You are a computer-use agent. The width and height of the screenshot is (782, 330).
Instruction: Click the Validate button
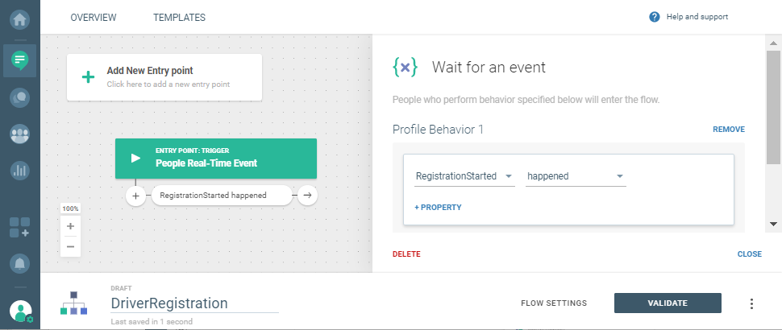(668, 303)
